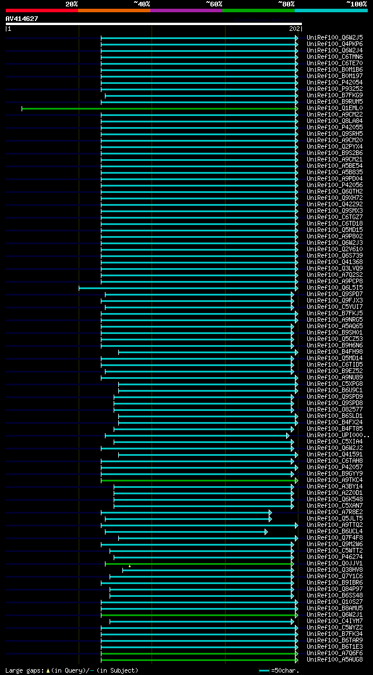
Task: Select the short cyan bar for UniRef100_B6UCL4
Action: click(x=186, y=532)
